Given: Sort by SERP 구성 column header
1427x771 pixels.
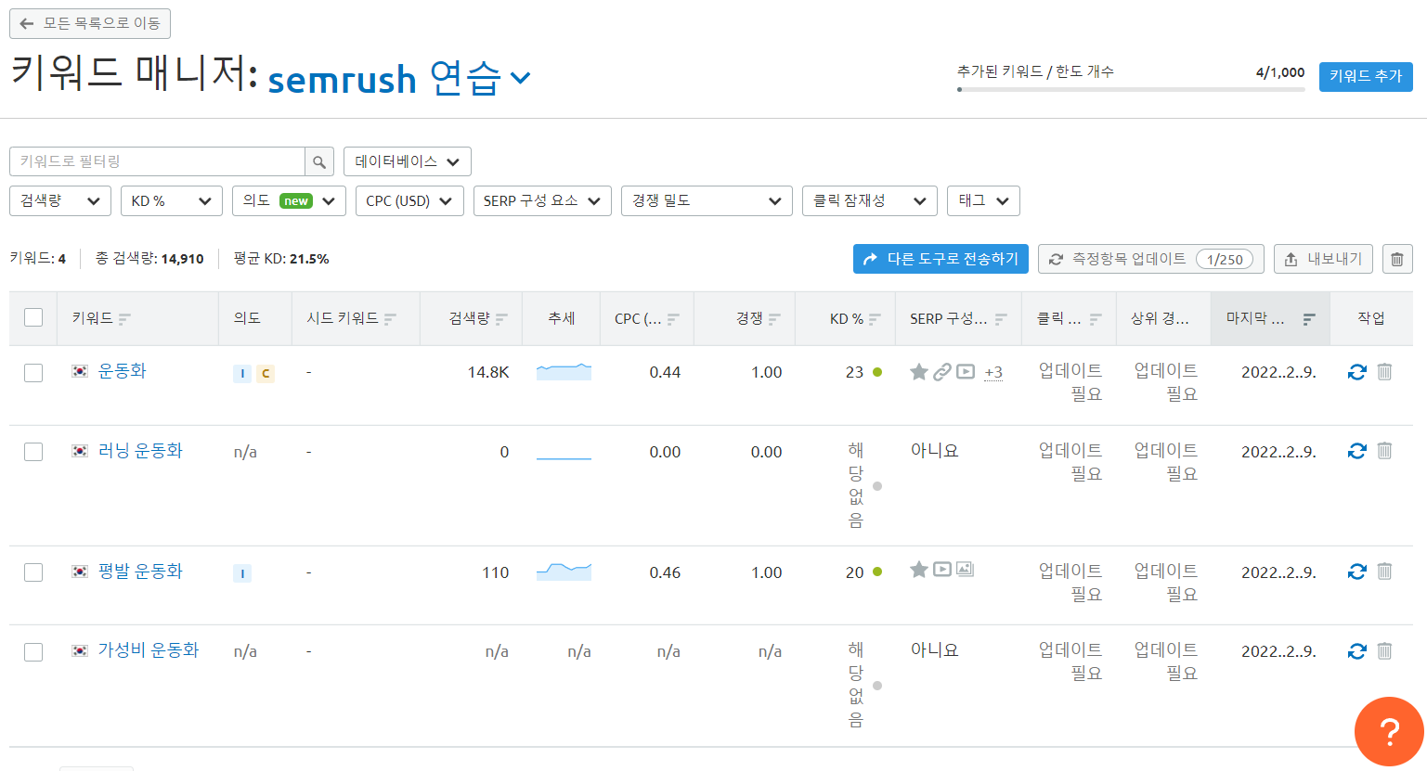Looking at the screenshot, I should click(x=958, y=319).
